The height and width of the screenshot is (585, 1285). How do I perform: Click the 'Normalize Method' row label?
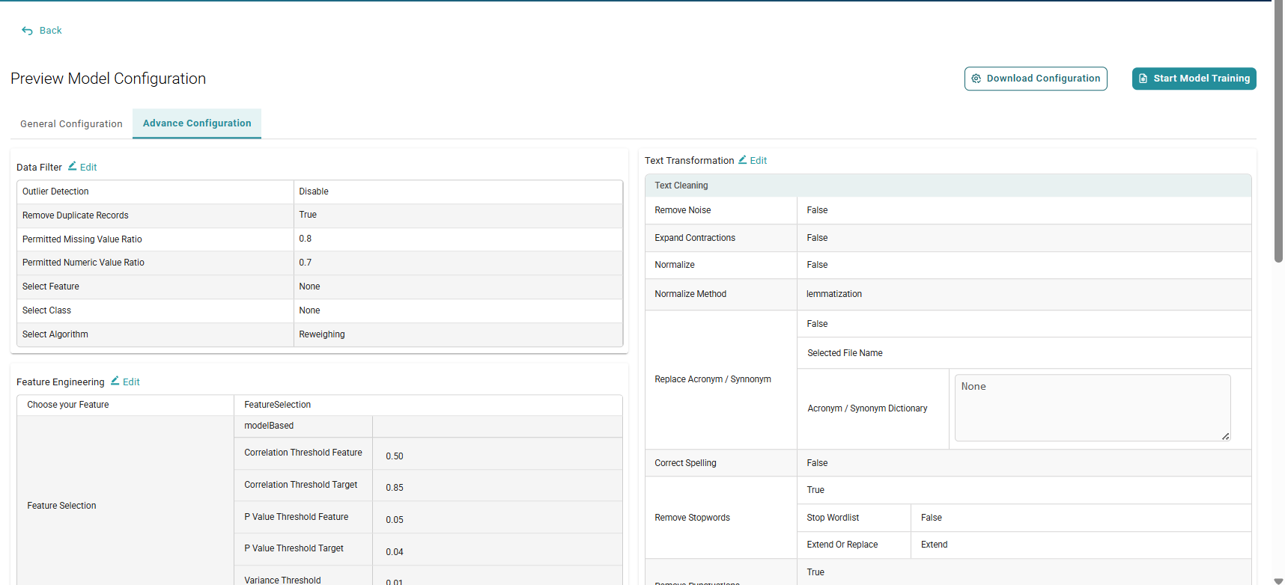click(x=690, y=294)
